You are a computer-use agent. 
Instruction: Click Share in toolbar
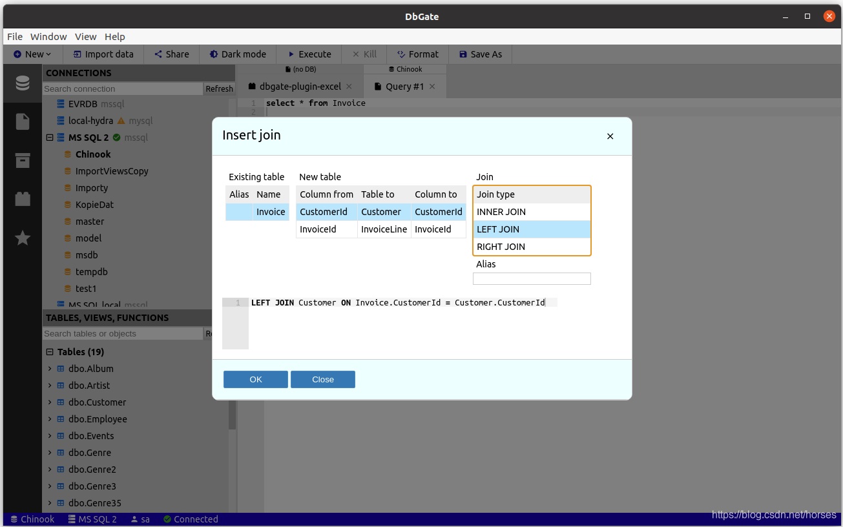pyautogui.click(x=172, y=54)
